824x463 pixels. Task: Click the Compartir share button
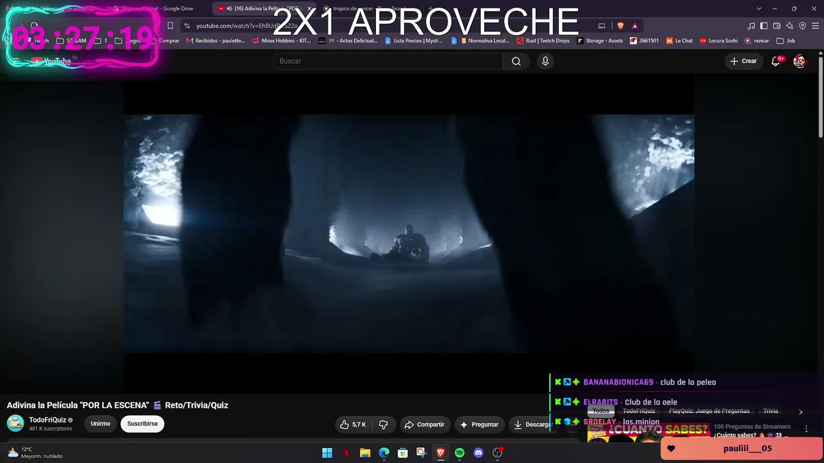coord(424,424)
